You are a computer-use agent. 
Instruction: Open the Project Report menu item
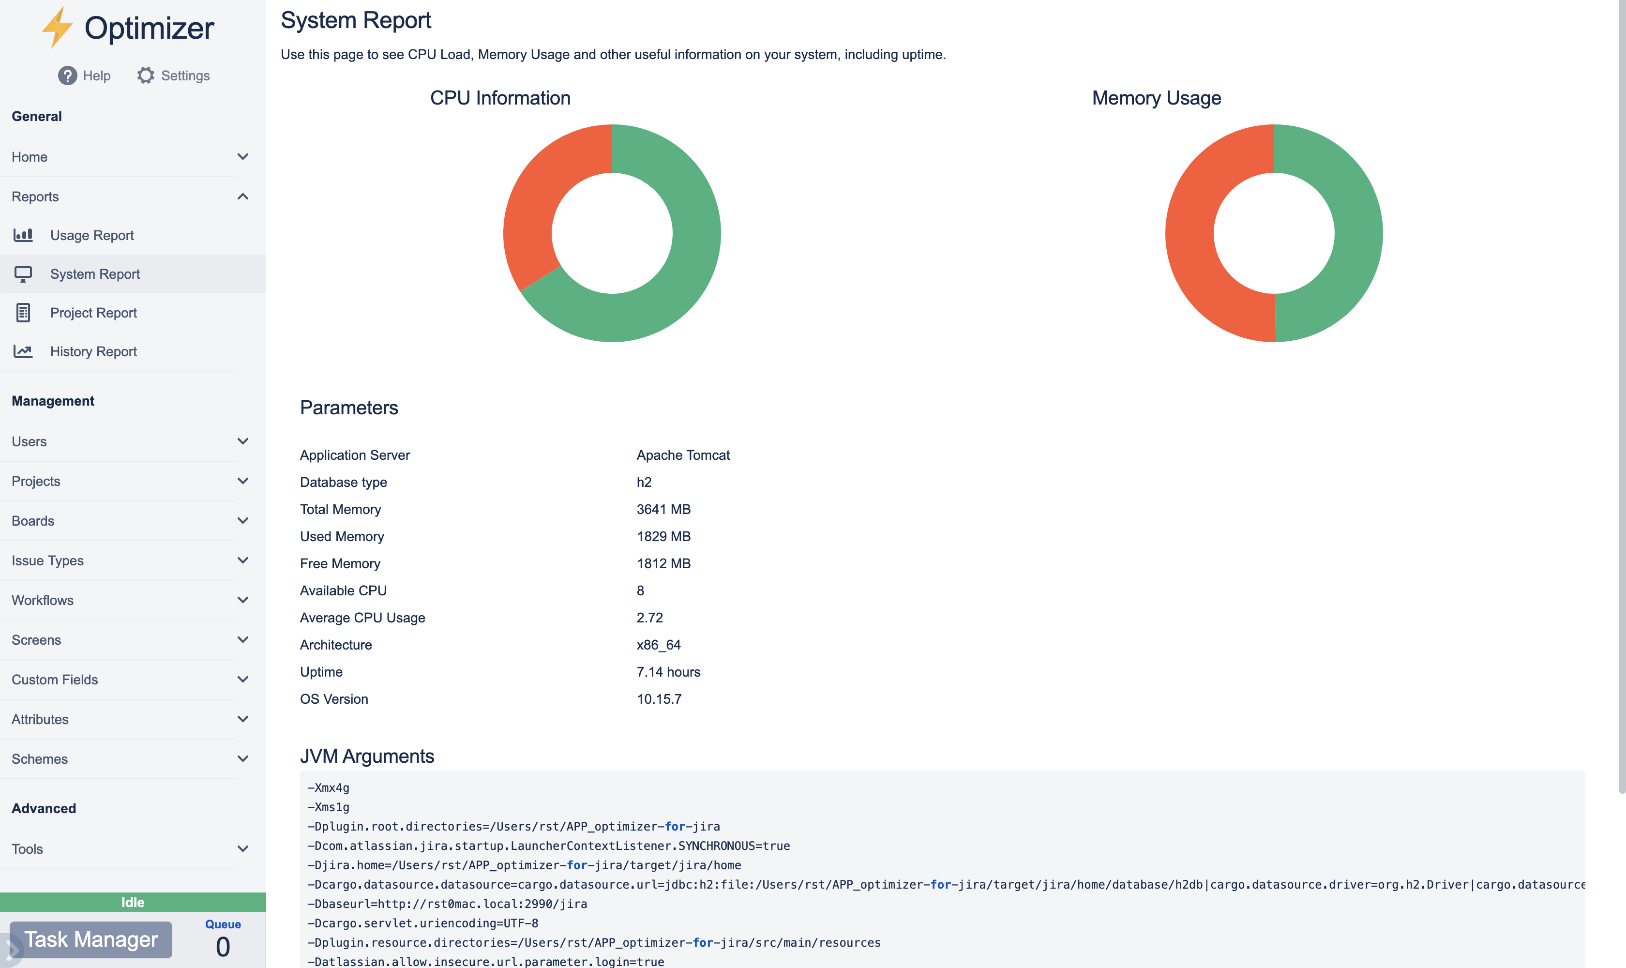(x=93, y=313)
